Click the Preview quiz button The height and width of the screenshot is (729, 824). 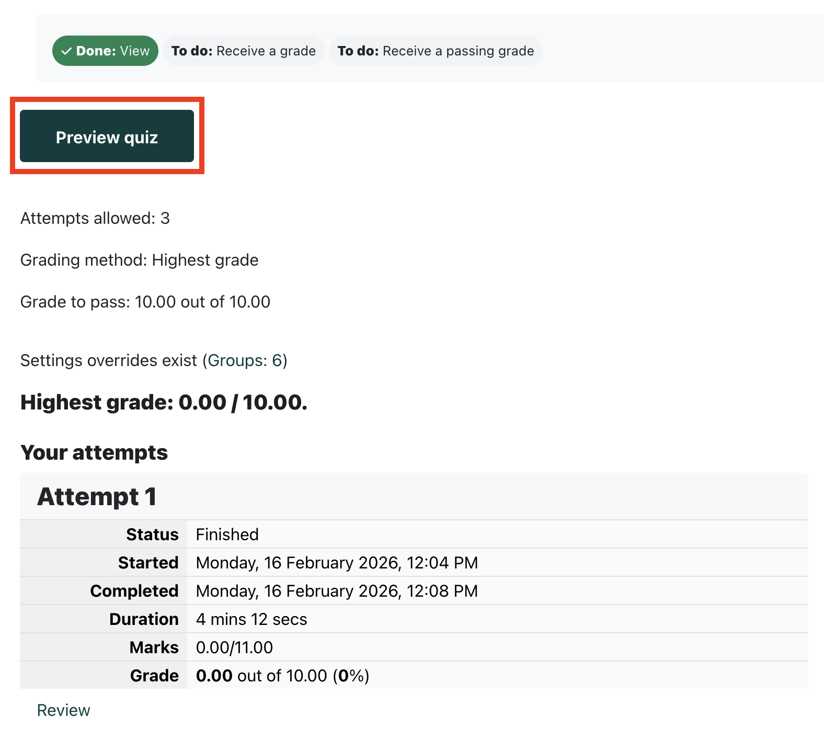pyautogui.click(x=107, y=136)
